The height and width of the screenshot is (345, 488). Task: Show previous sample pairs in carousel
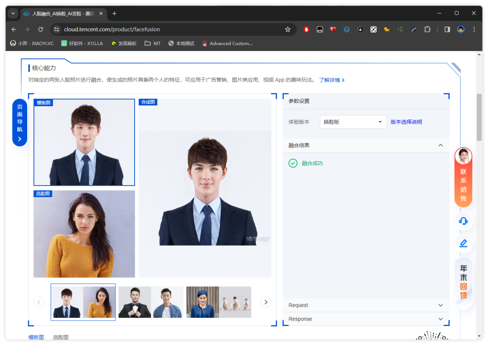(39, 302)
